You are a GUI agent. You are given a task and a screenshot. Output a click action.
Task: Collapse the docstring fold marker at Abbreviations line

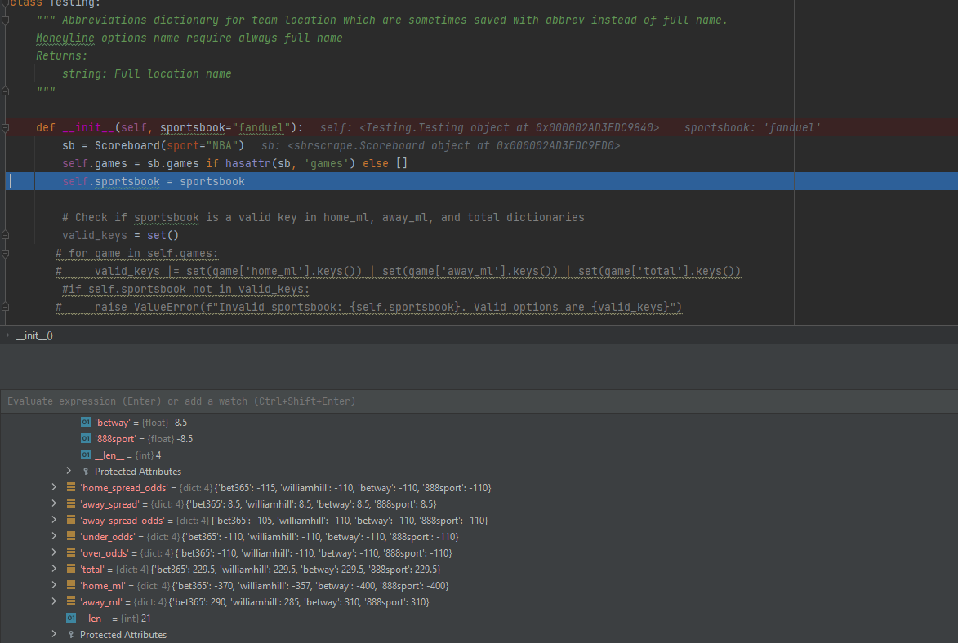coord(5,20)
